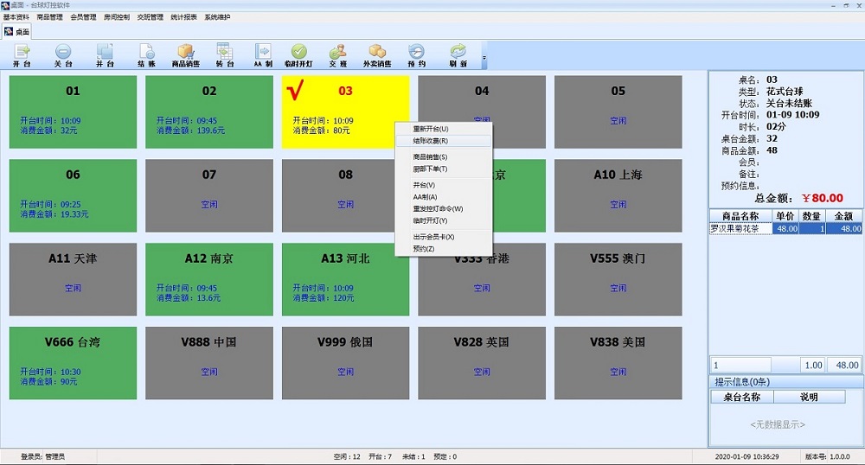Open the 系统维护 menu
The height and width of the screenshot is (465, 865).
click(217, 17)
